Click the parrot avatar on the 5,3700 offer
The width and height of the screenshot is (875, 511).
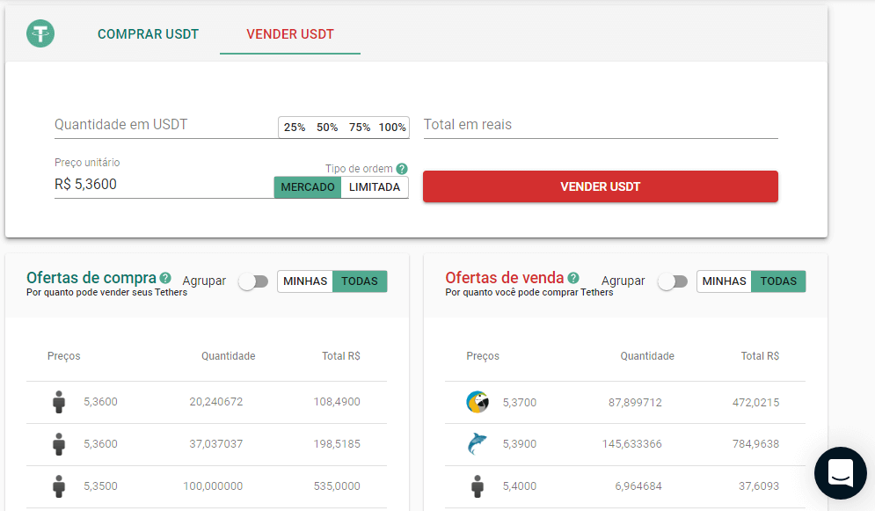[x=478, y=402]
